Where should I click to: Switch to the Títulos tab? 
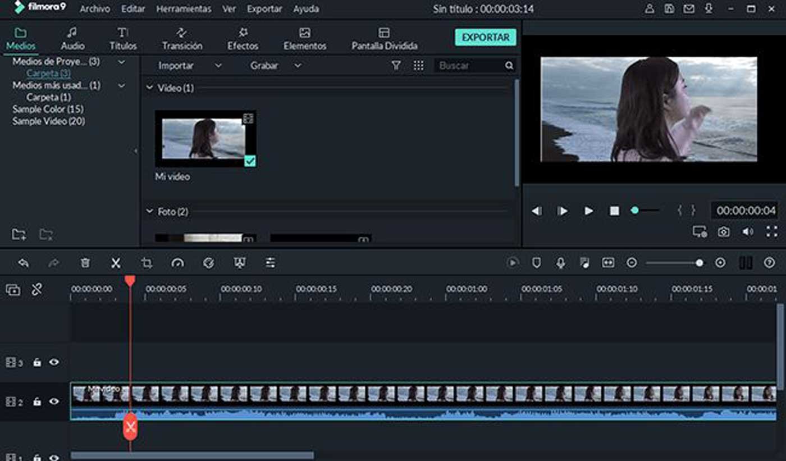123,39
